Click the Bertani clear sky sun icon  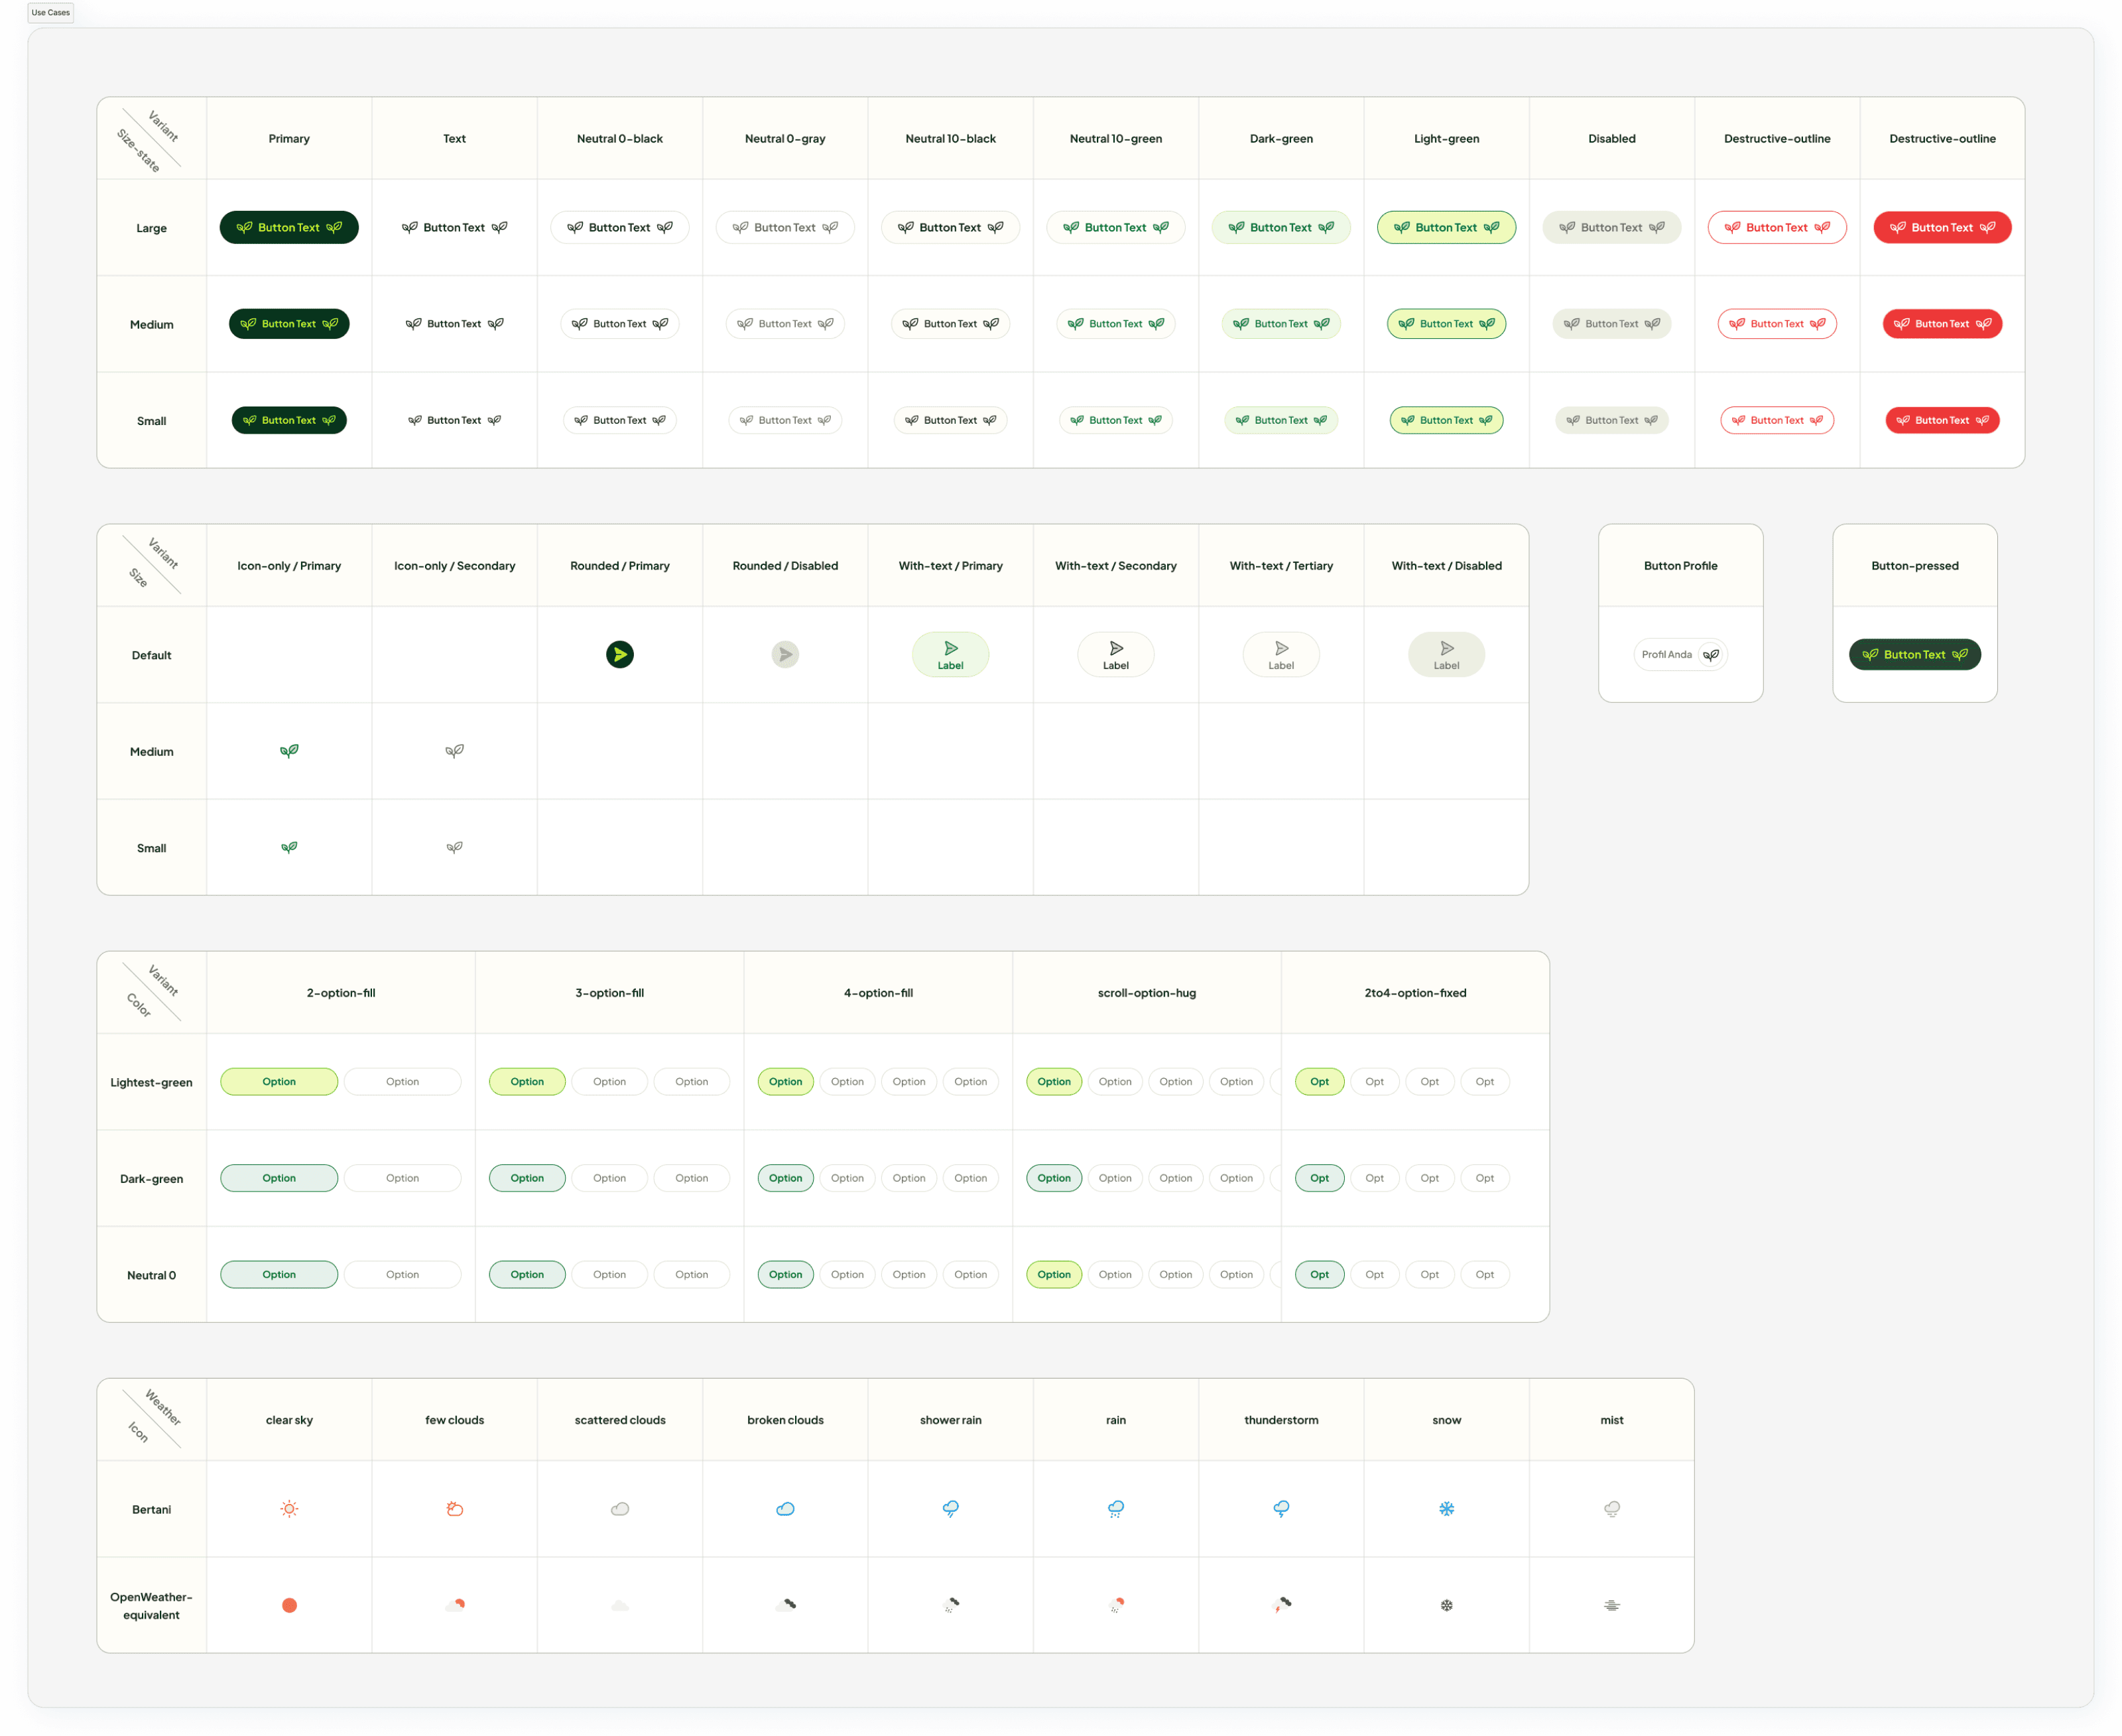point(289,1508)
